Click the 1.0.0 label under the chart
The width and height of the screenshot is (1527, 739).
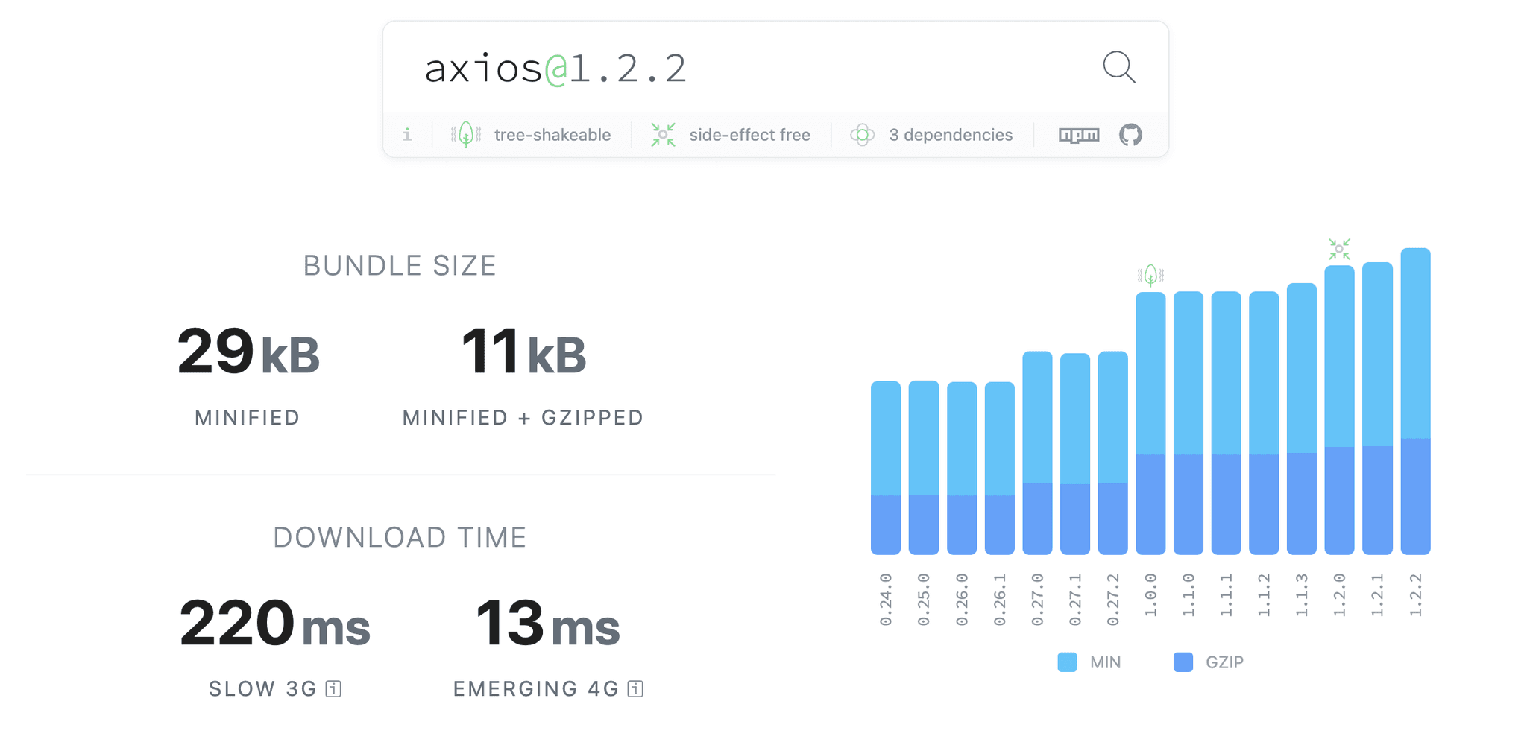coord(1150,594)
